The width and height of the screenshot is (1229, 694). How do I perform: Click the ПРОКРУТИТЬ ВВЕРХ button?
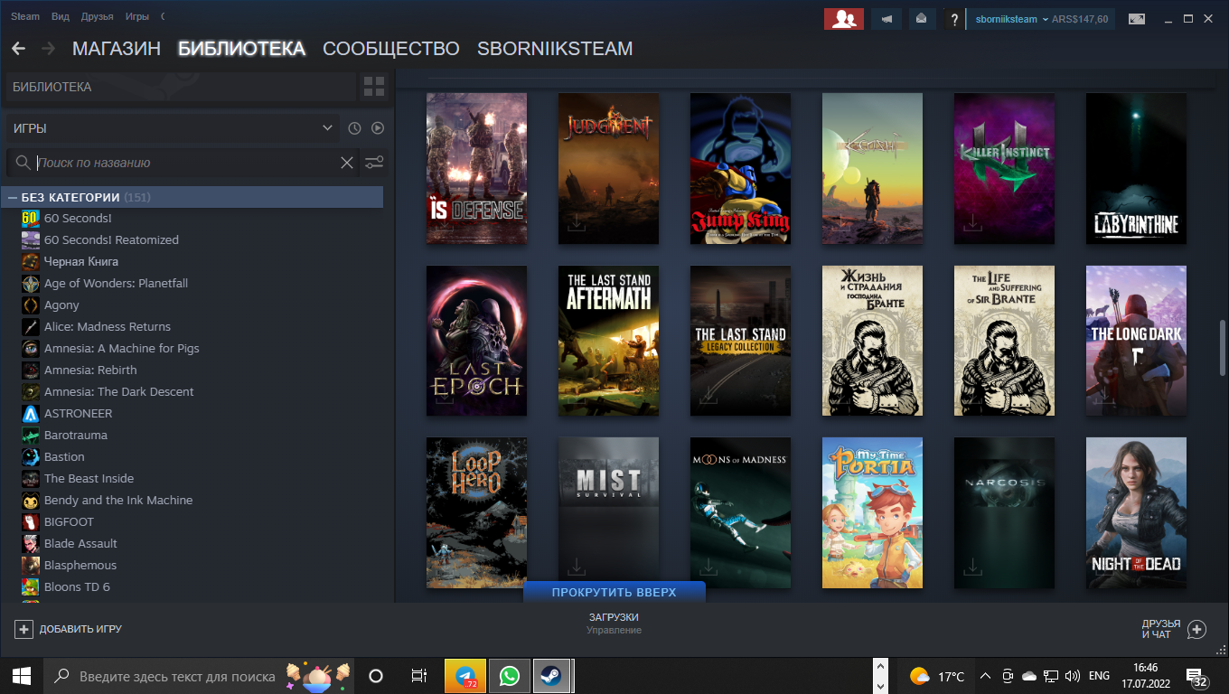614,593
